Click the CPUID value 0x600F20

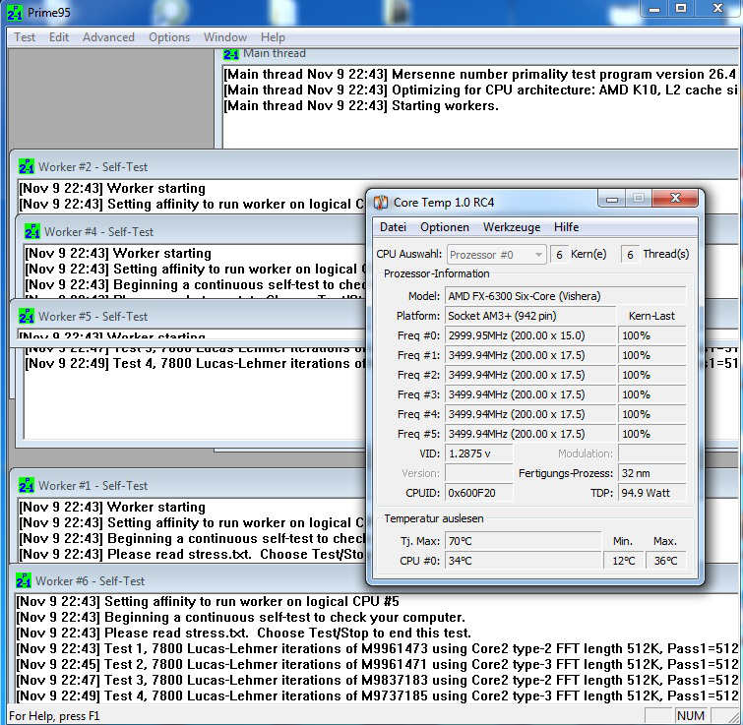(x=478, y=493)
